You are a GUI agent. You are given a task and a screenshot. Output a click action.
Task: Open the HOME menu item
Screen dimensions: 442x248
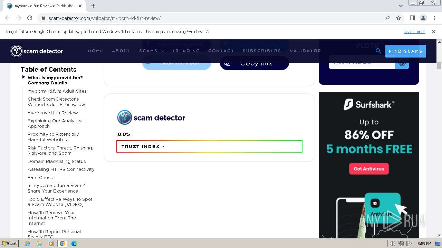click(96, 51)
